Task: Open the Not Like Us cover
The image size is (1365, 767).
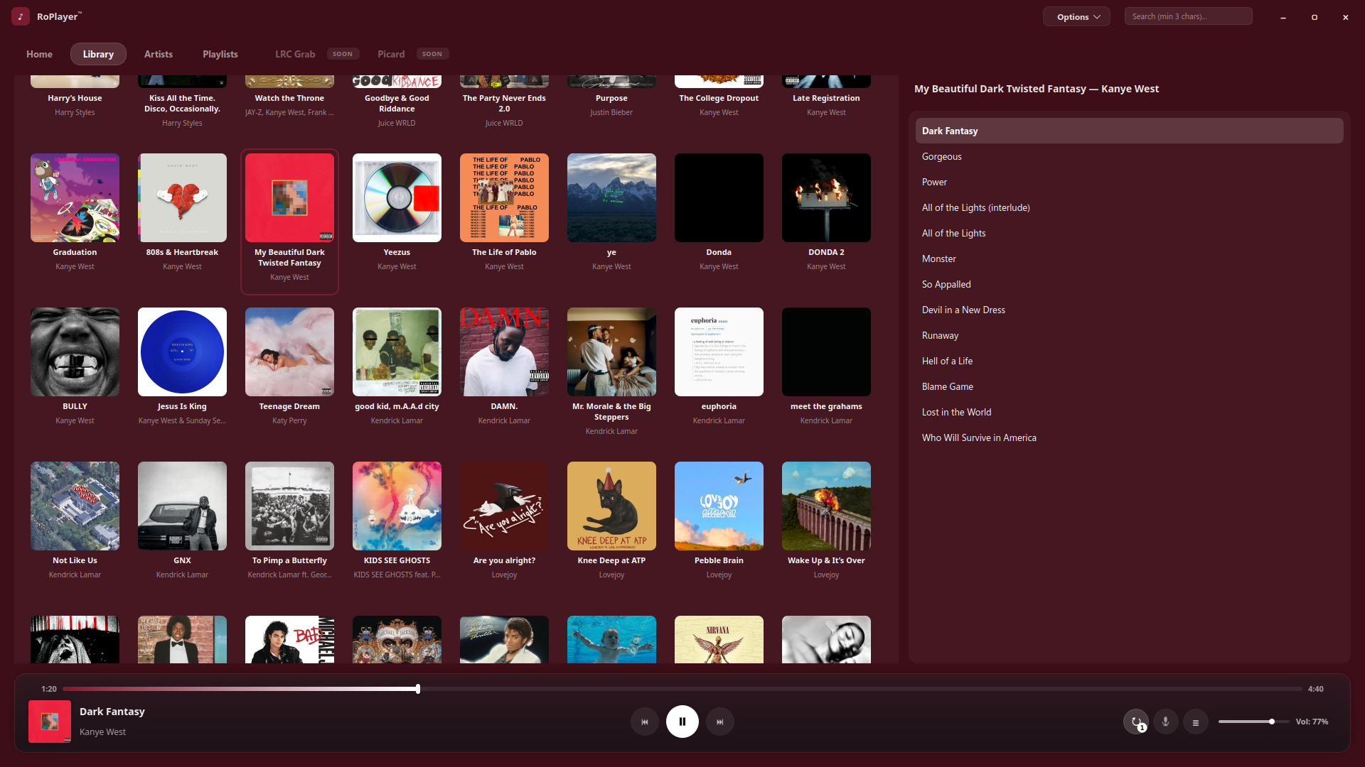Action: 75,506
